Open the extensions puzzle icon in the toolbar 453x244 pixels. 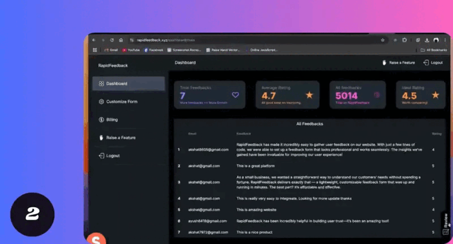(404, 40)
